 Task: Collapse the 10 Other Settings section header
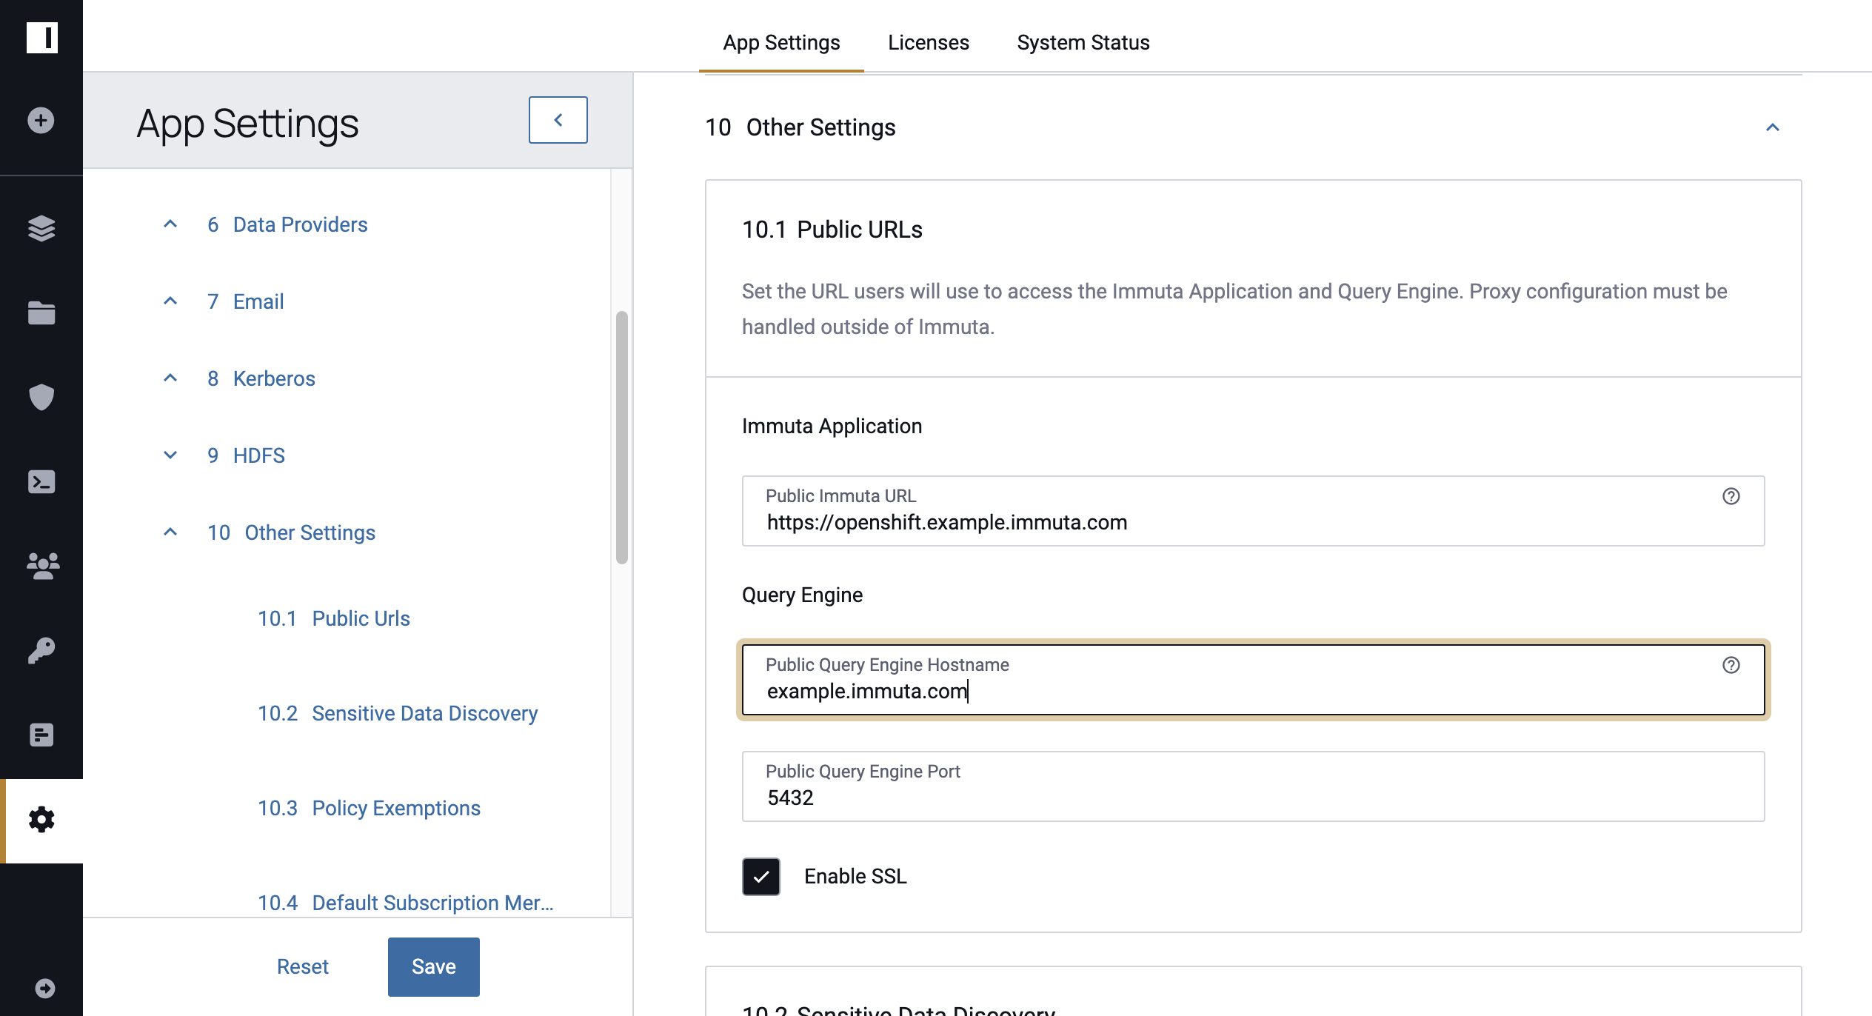(1772, 127)
